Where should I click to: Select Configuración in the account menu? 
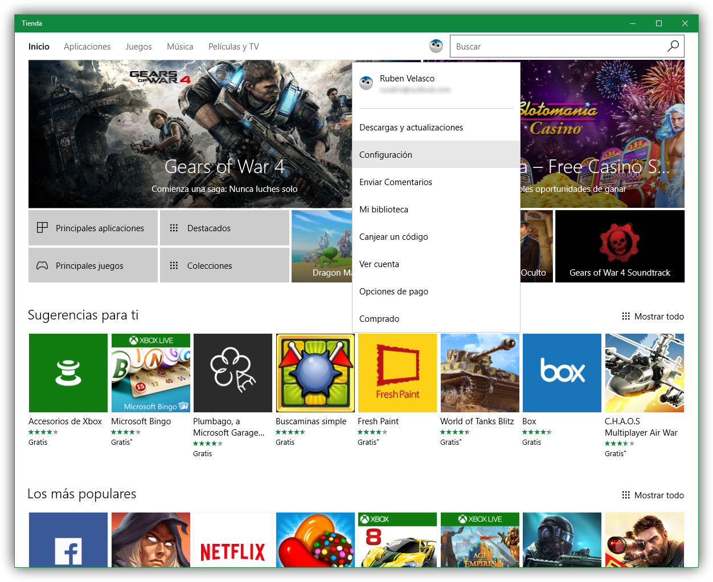[x=436, y=155]
